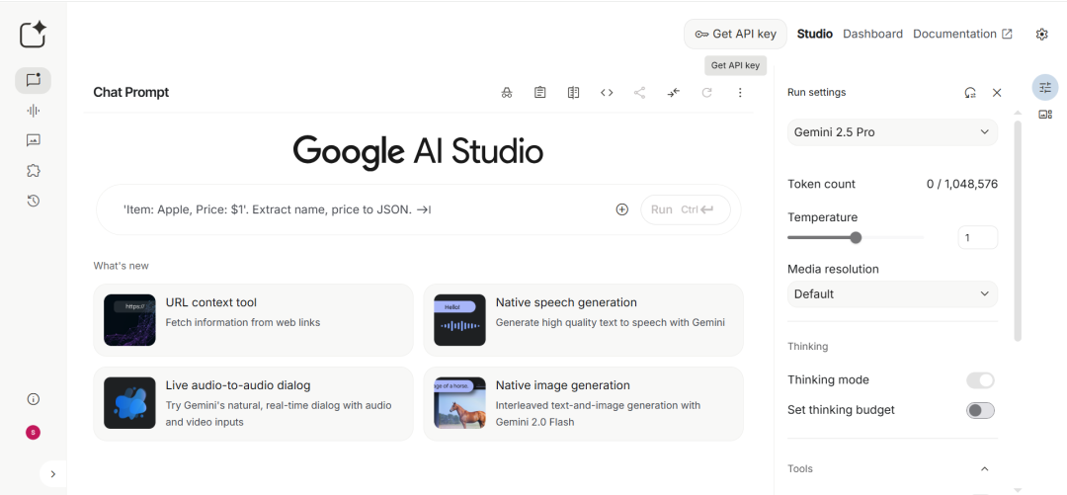Toggle the Thinking mode switch
This screenshot has width=1067, height=495.
(981, 380)
